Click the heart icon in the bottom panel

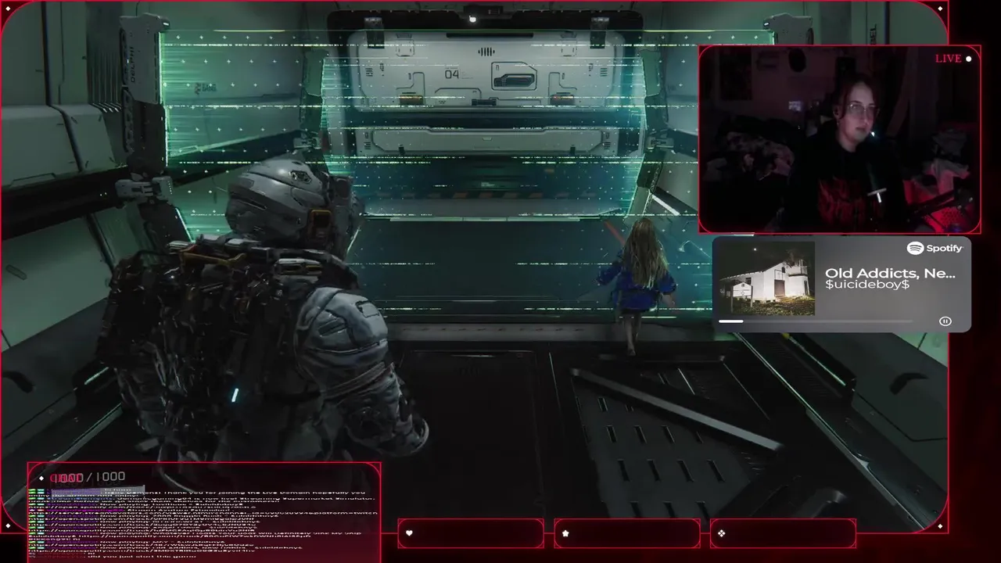[x=409, y=533]
